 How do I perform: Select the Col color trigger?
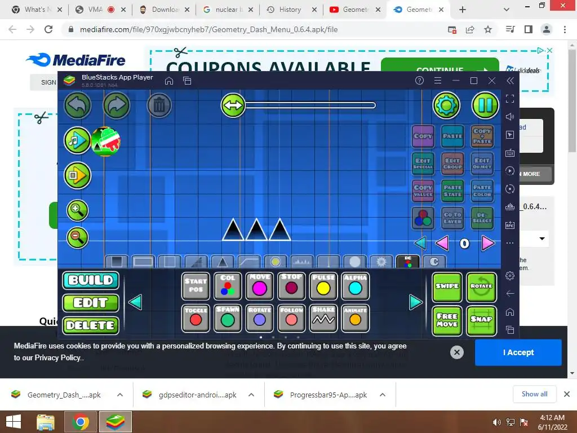[228, 286]
